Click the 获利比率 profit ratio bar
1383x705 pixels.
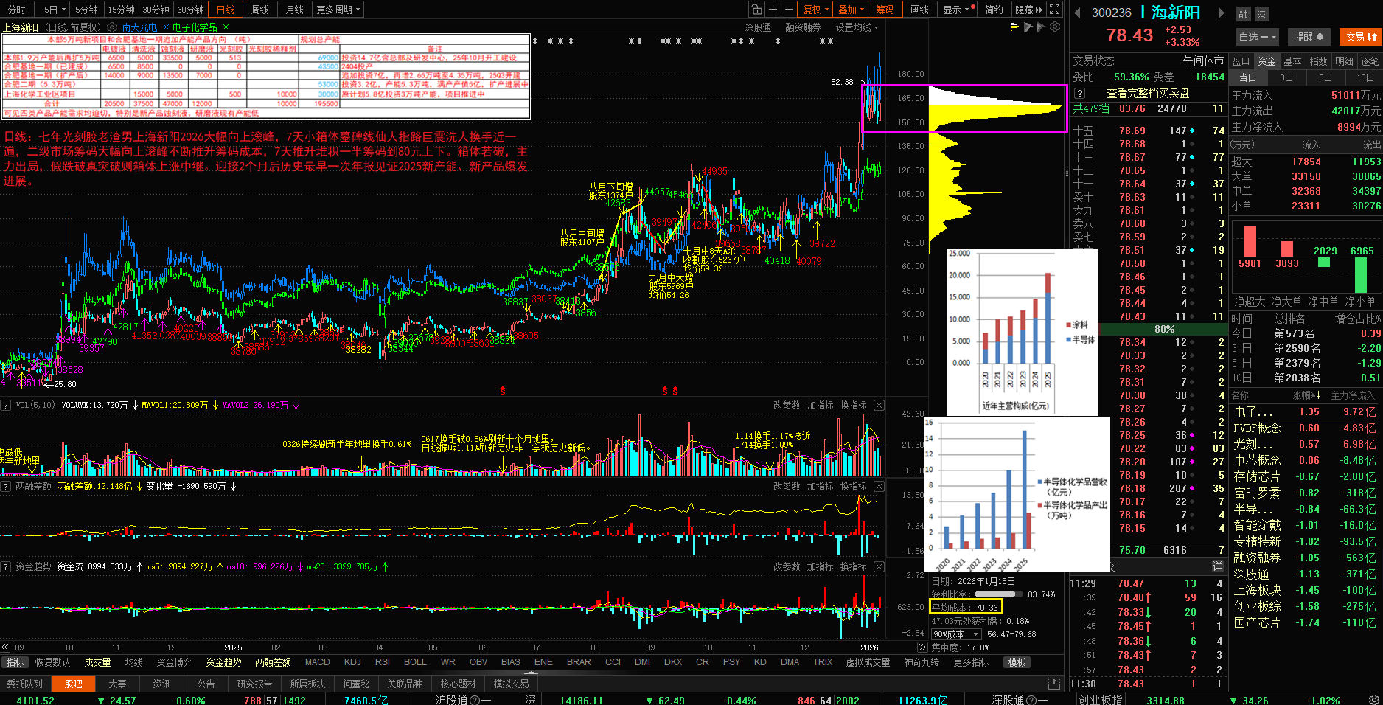[999, 594]
